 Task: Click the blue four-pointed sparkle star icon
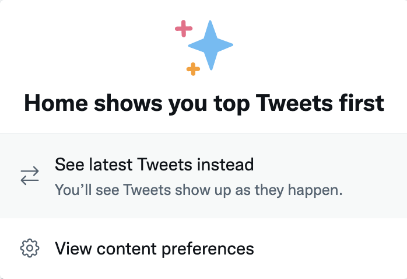pos(210,45)
